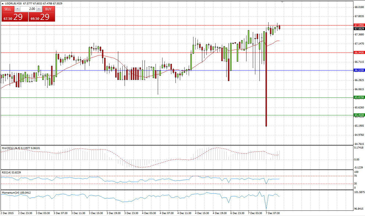This screenshot has width=365, height=216.
Task: Click the USDRUB,M30 chart title text
Action: click(x=13, y=4)
